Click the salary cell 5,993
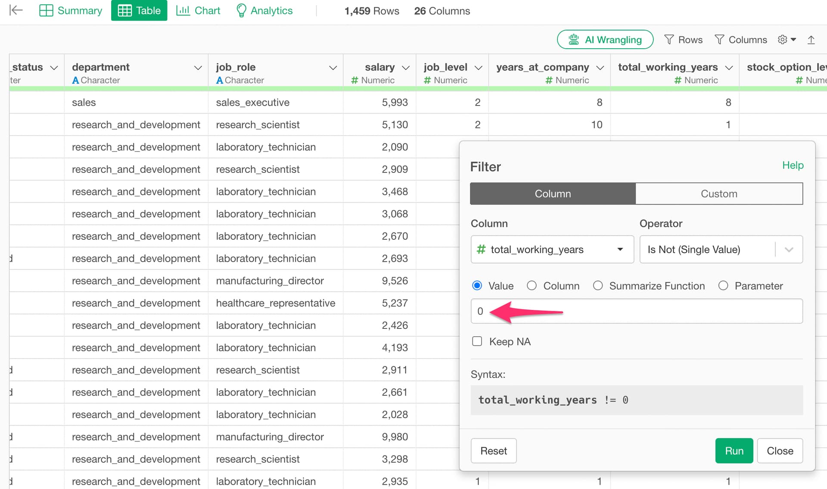The width and height of the screenshot is (827, 489). click(379, 102)
